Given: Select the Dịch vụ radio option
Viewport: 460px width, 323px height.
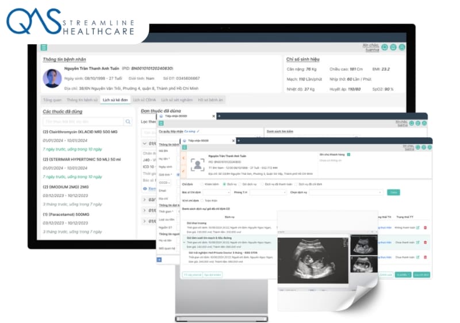Looking at the screenshot, I should pyautogui.click(x=224, y=184).
